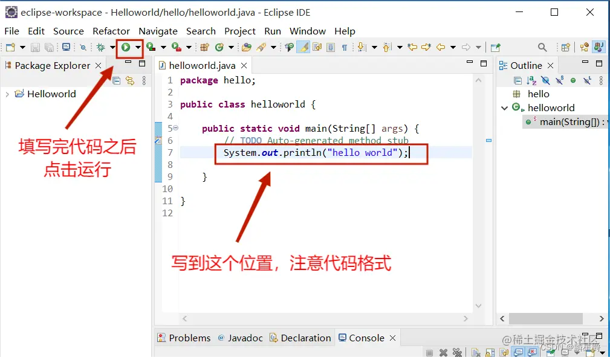Open the Project menu
This screenshot has height=357, width=610.
(x=240, y=31)
